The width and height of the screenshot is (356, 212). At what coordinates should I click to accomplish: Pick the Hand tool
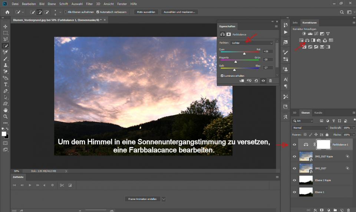tap(6, 110)
